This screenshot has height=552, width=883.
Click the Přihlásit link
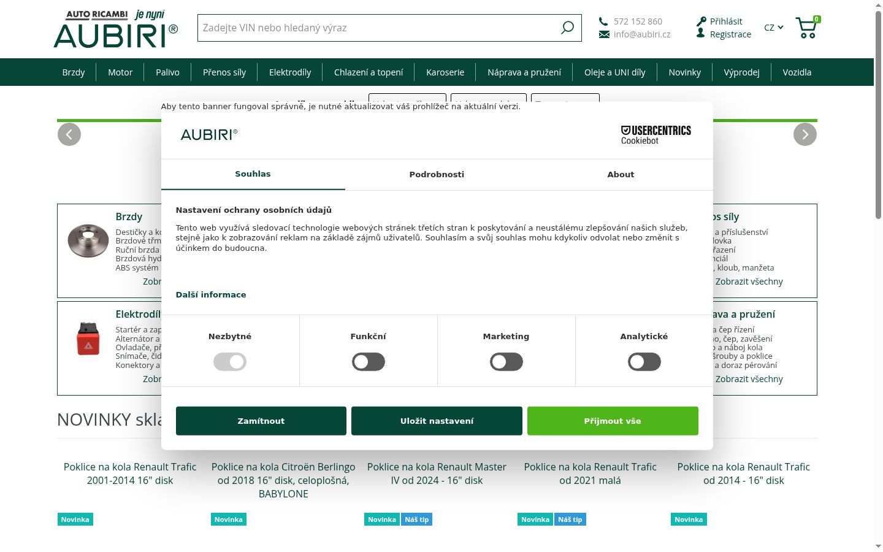point(726,21)
